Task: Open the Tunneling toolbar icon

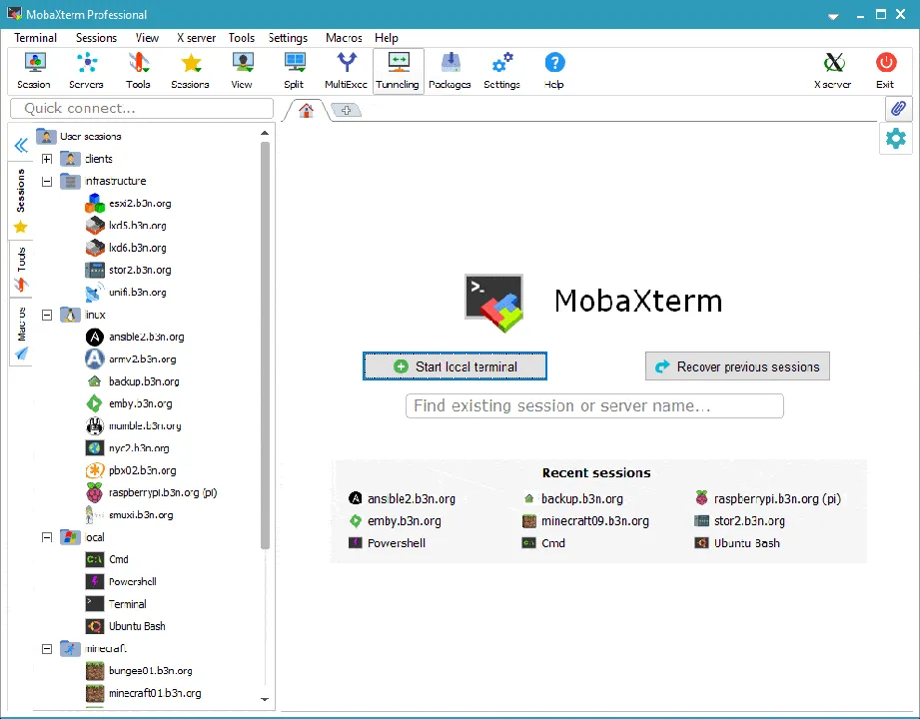Action: coord(398,71)
